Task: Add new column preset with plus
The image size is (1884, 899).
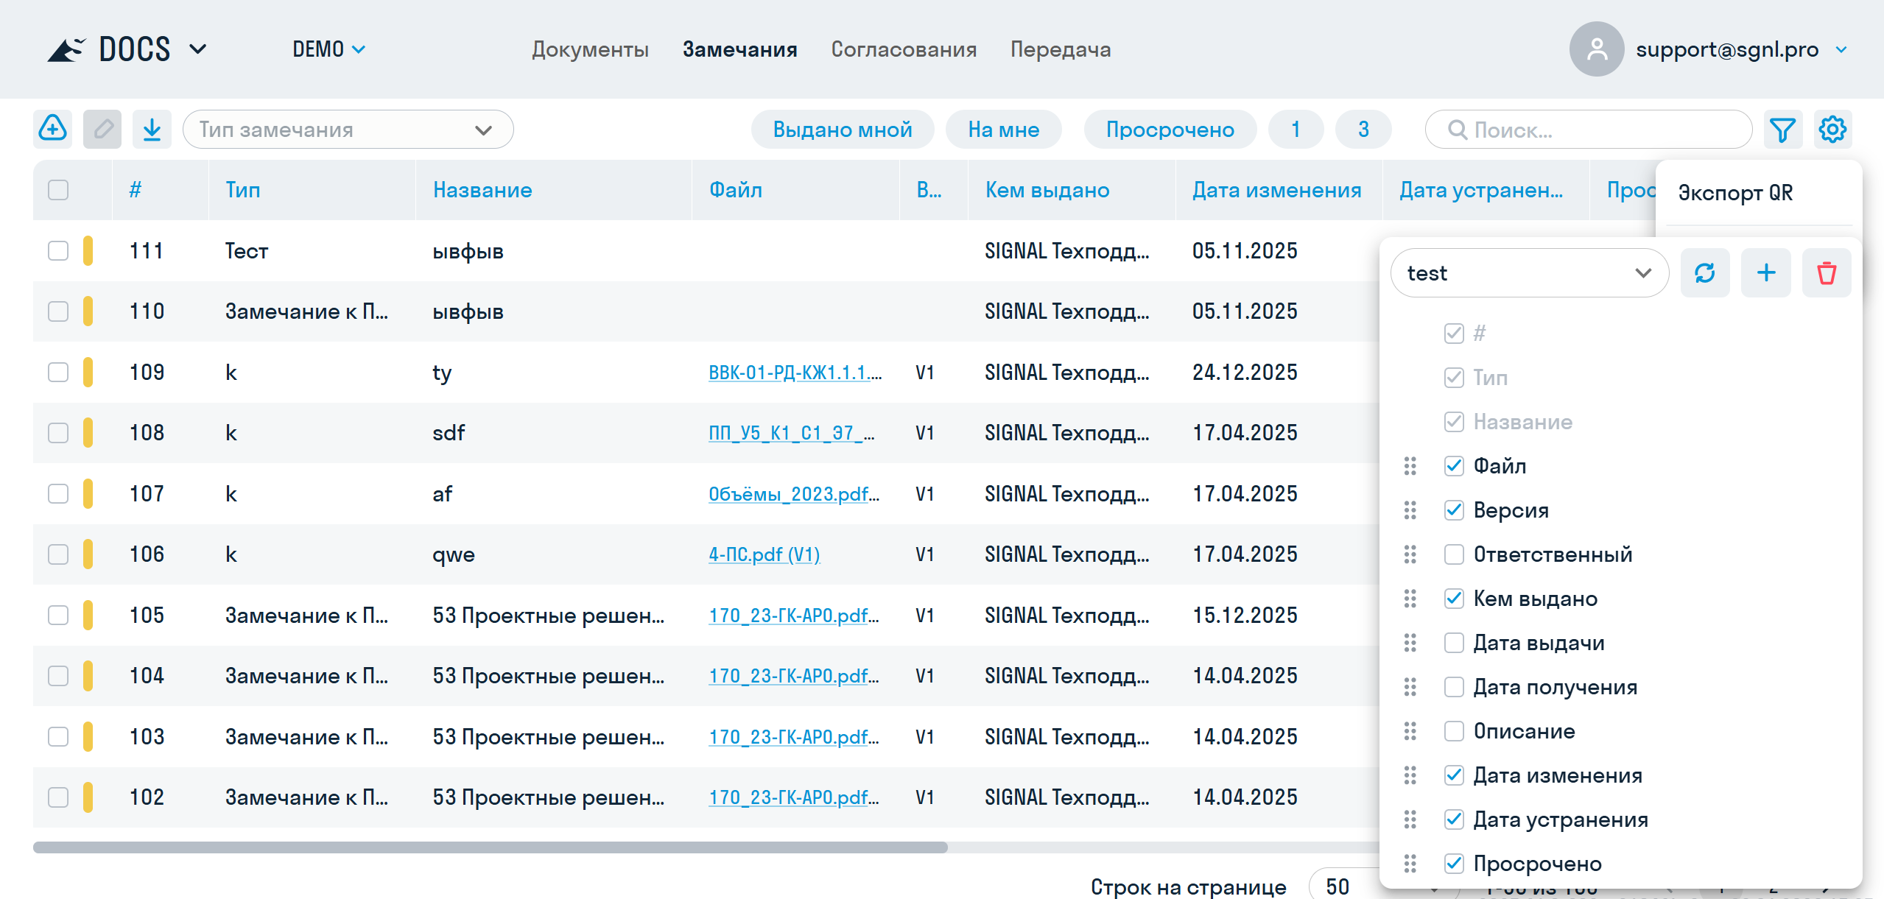Action: [x=1765, y=273]
